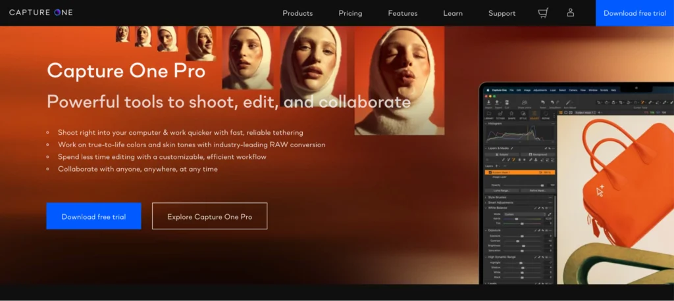Click the Background mask button
674x301 pixels.
538,154
